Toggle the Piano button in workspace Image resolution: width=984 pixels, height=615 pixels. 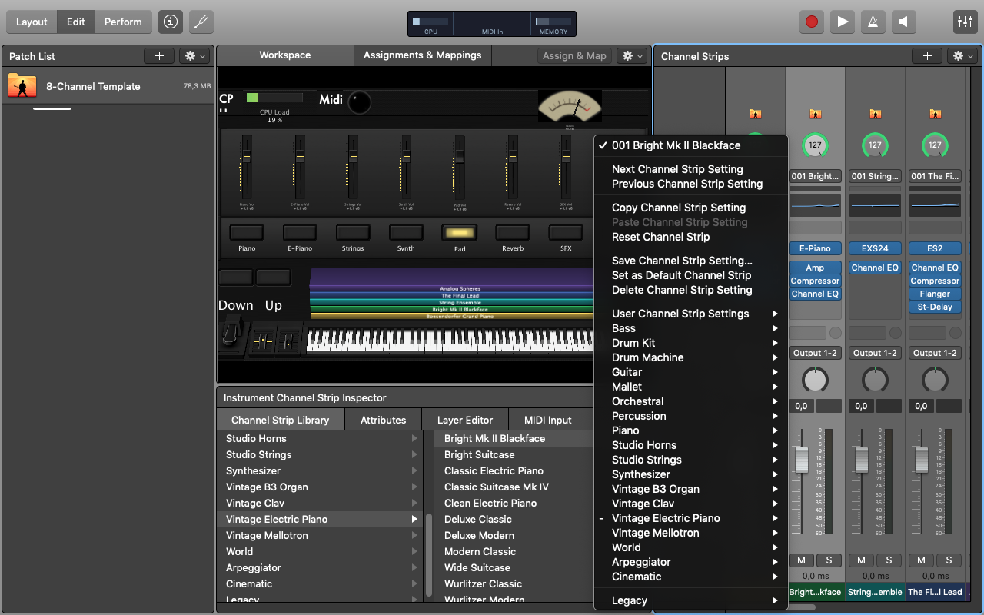247,232
